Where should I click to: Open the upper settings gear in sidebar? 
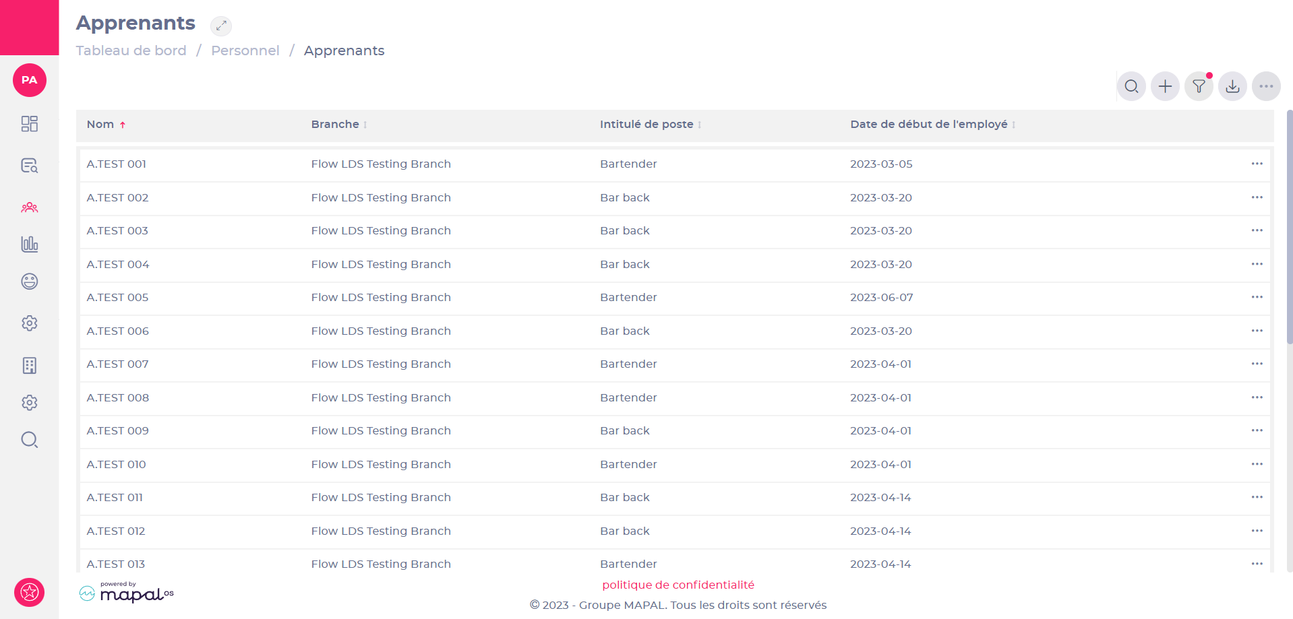click(30, 323)
